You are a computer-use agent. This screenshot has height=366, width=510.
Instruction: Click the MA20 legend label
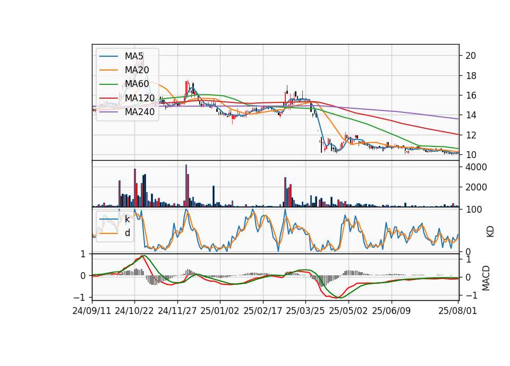coord(137,70)
